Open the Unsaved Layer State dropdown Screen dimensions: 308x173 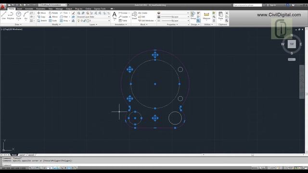point(93,17)
